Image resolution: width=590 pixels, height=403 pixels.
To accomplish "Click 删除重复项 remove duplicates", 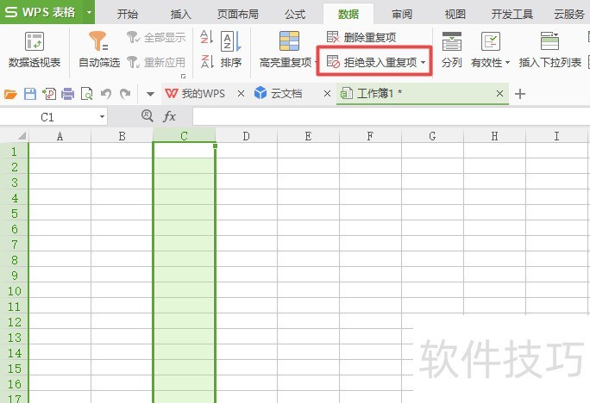I will 361,37.
